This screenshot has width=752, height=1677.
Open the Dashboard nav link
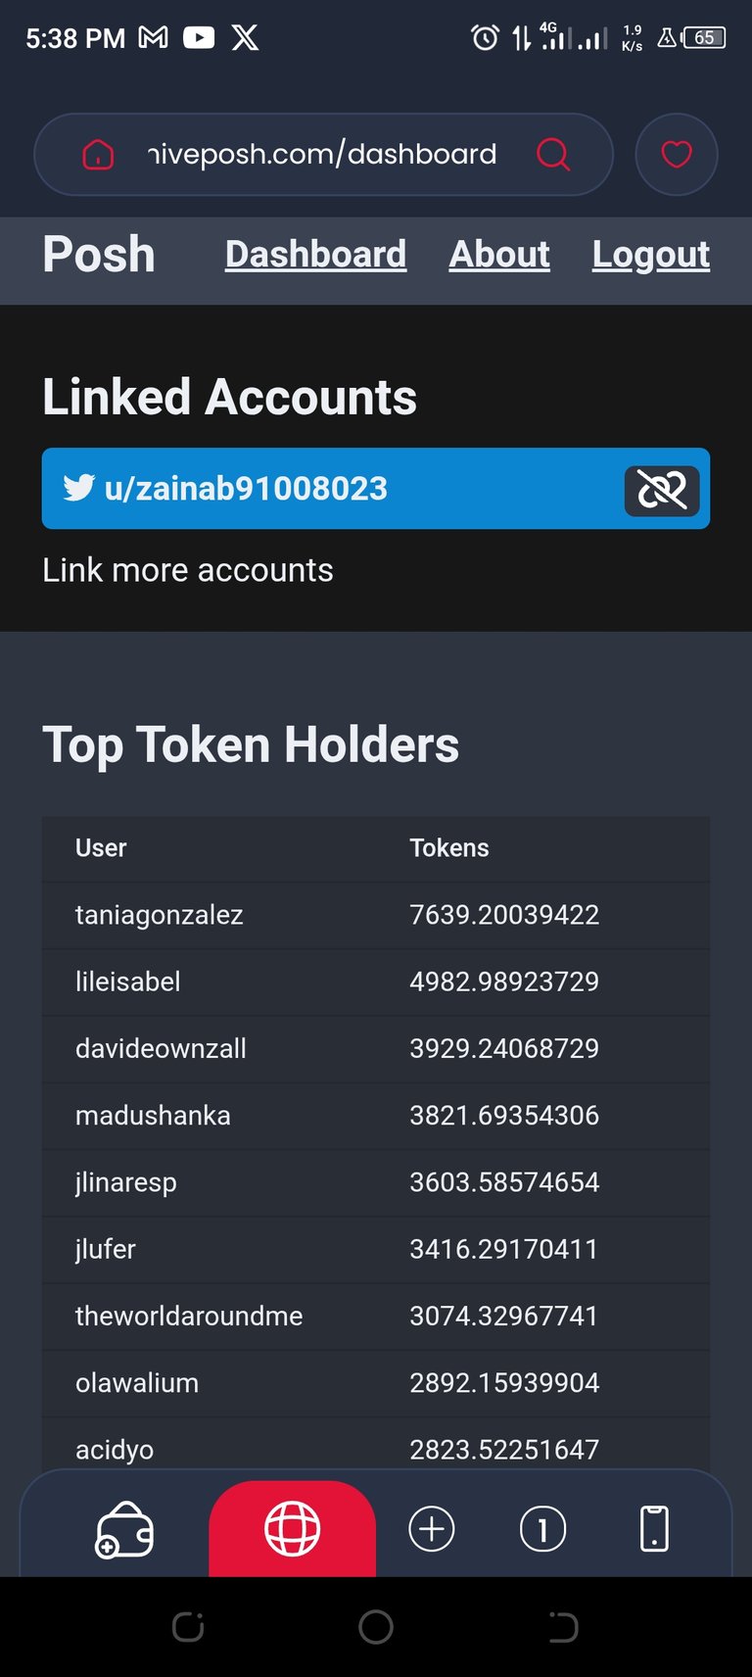[315, 255]
